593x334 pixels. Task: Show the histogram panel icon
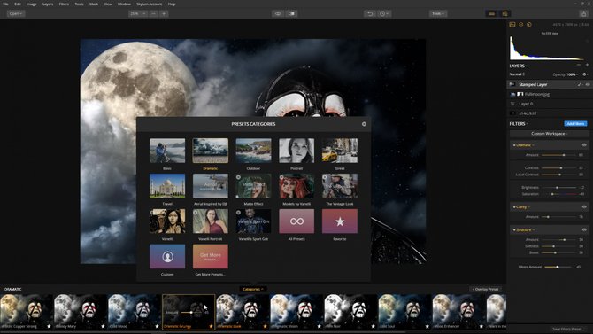(x=512, y=24)
